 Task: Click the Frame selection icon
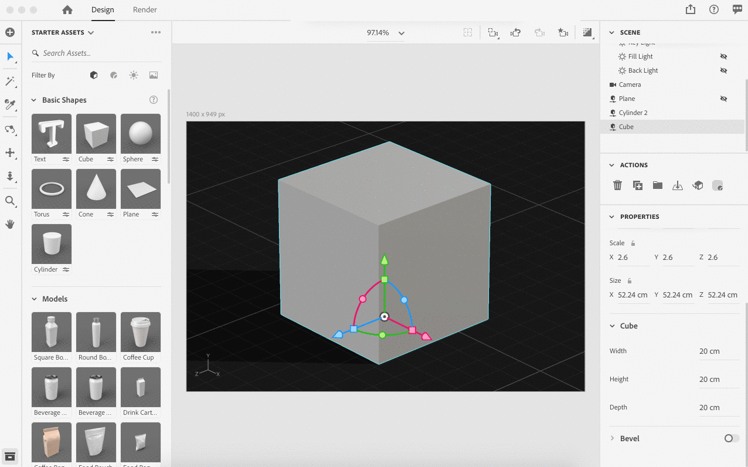click(468, 33)
